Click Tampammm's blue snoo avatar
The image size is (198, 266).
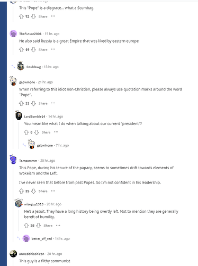13,159
